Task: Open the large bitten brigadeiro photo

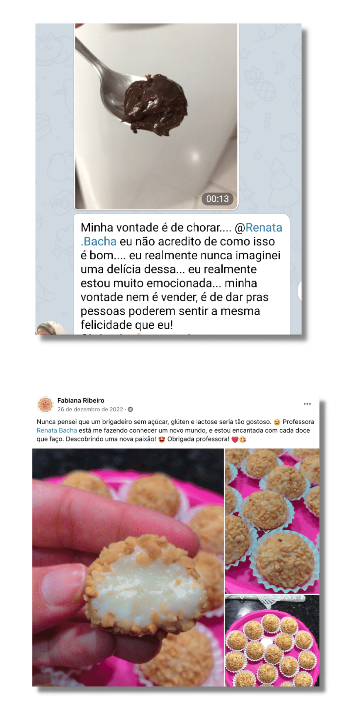Action: point(128,567)
